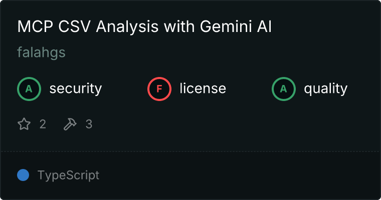The height and width of the screenshot is (200, 381).
Task: Click the green security grade A badge
Action: [x=29, y=89]
